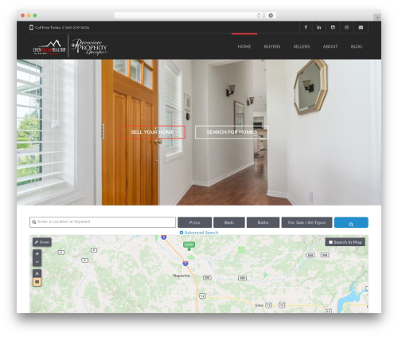The width and height of the screenshot is (398, 337).
Task: Open the LinkedIn social link
Action: point(319,27)
